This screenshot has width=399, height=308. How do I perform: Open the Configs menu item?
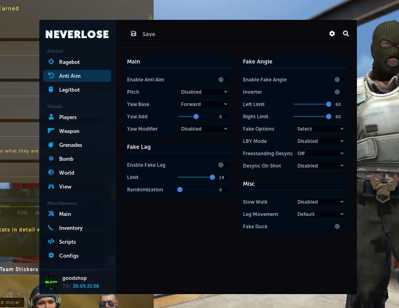tap(69, 256)
